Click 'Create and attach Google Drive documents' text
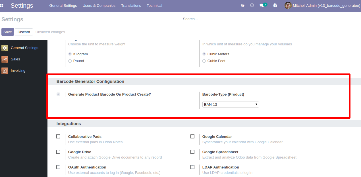 [115, 157]
